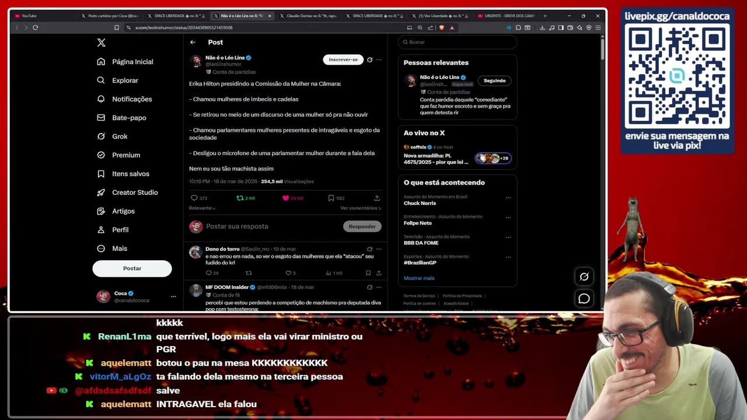Open Notificações in the sidebar

pyautogui.click(x=125, y=99)
